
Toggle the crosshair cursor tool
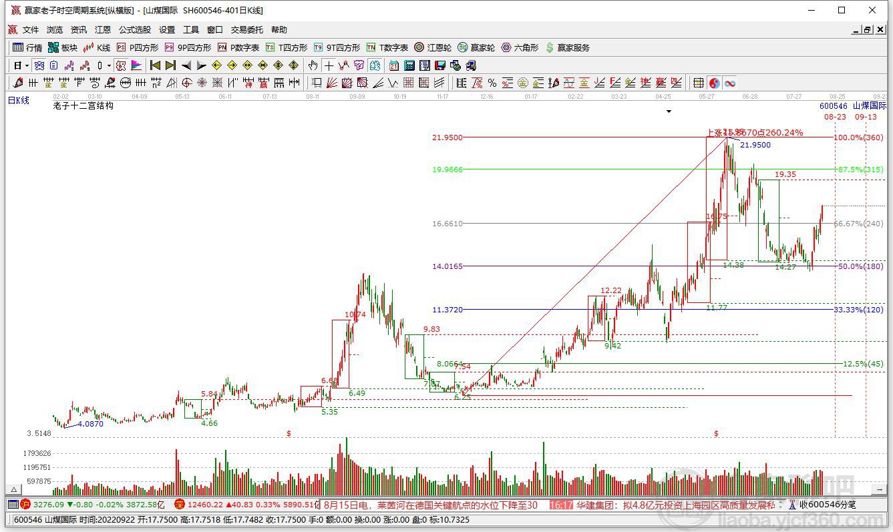click(329, 65)
